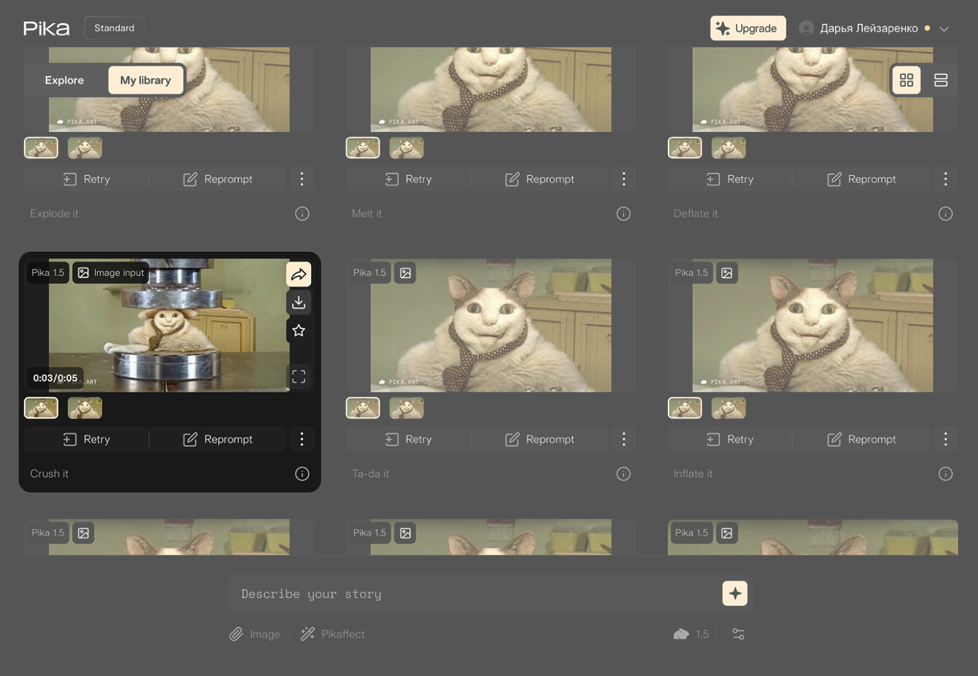Reprompt the Ta-da it generation
The height and width of the screenshot is (676, 978).
tap(540, 439)
